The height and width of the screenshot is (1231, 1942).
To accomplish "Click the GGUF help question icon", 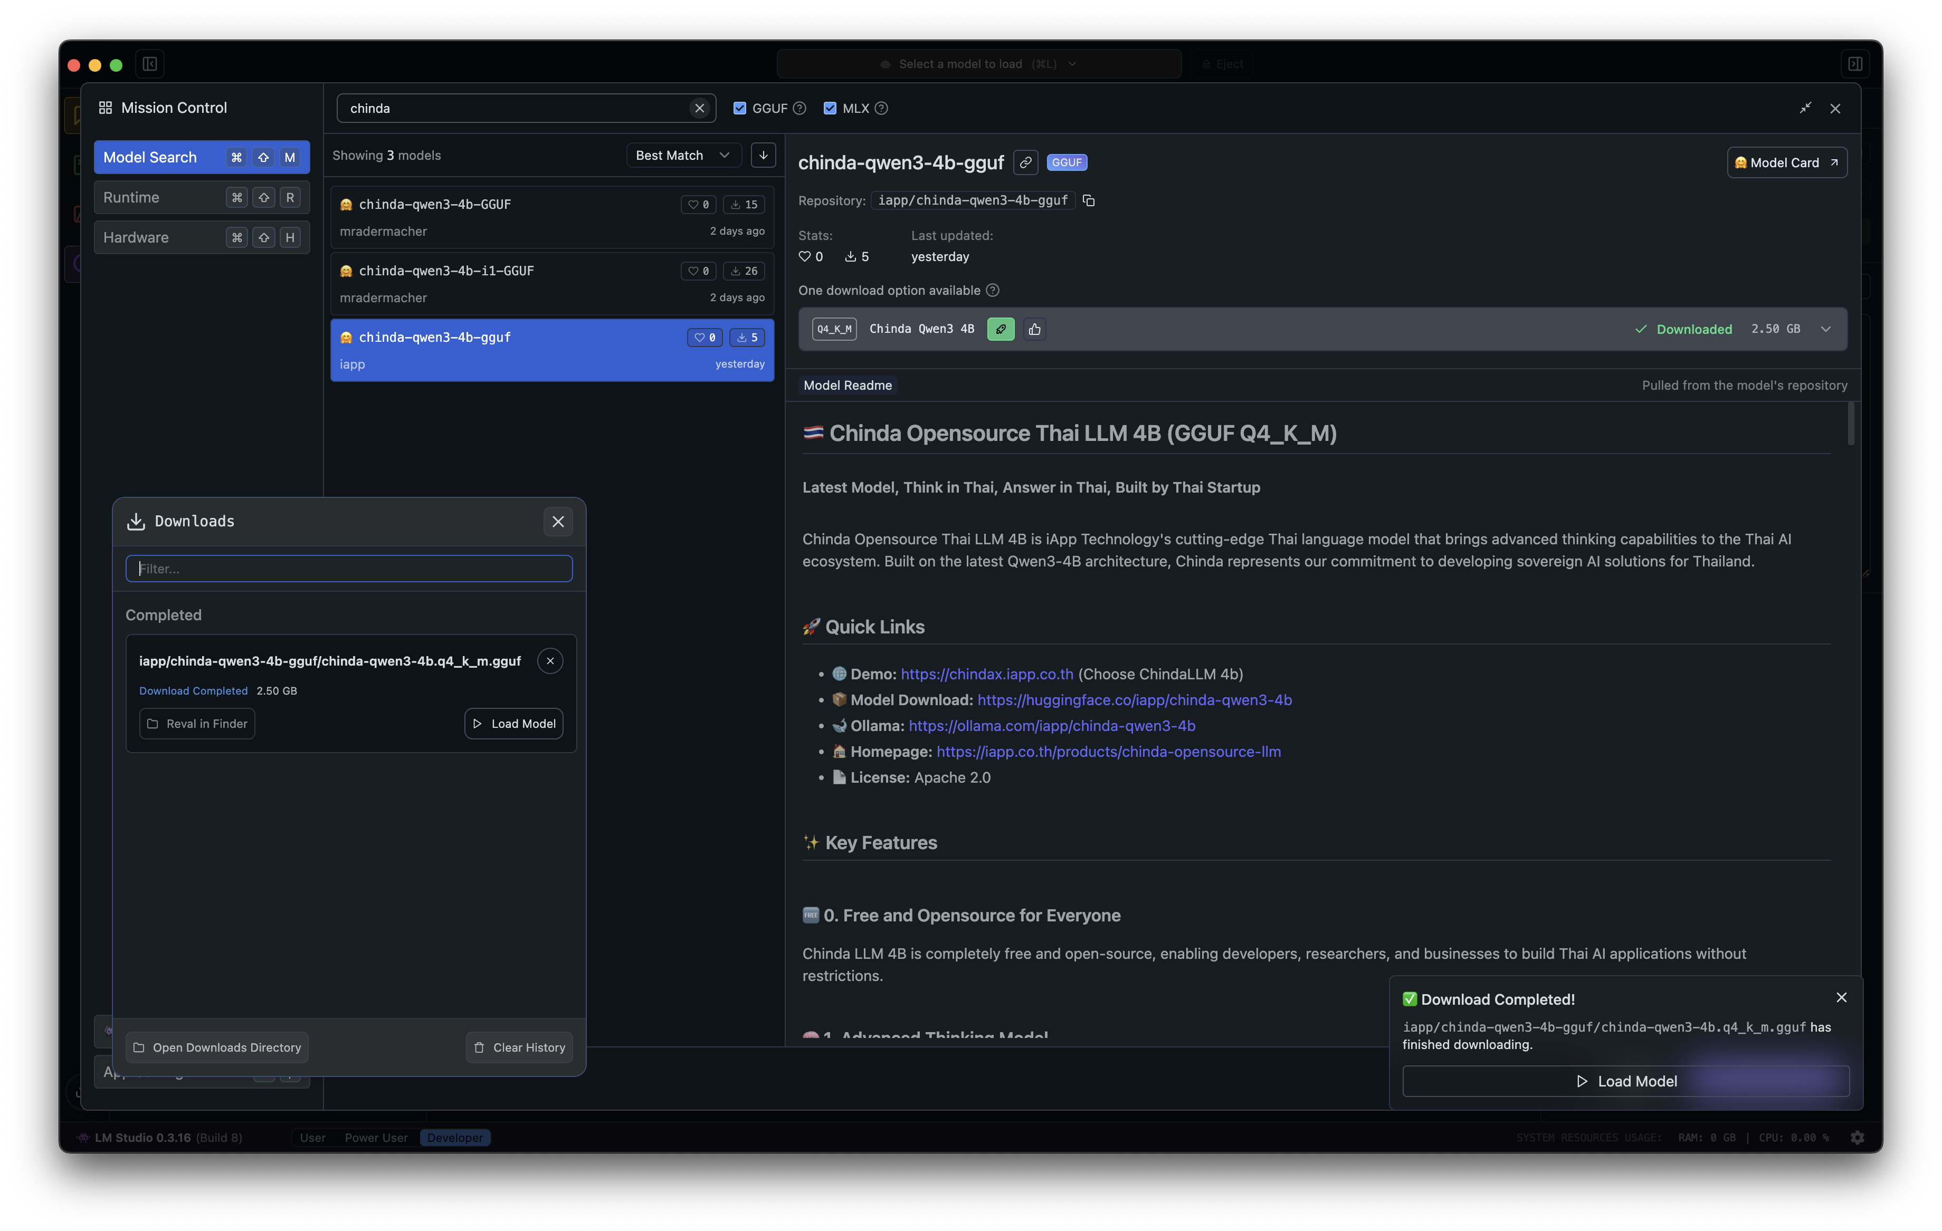I will [x=799, y=108].
